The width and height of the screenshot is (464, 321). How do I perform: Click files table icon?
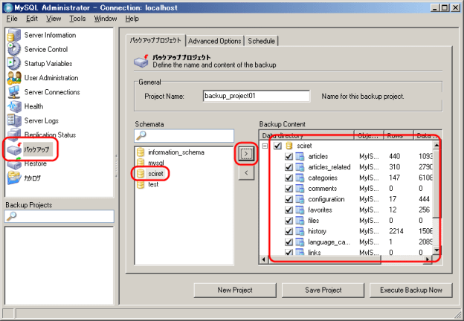300,221
